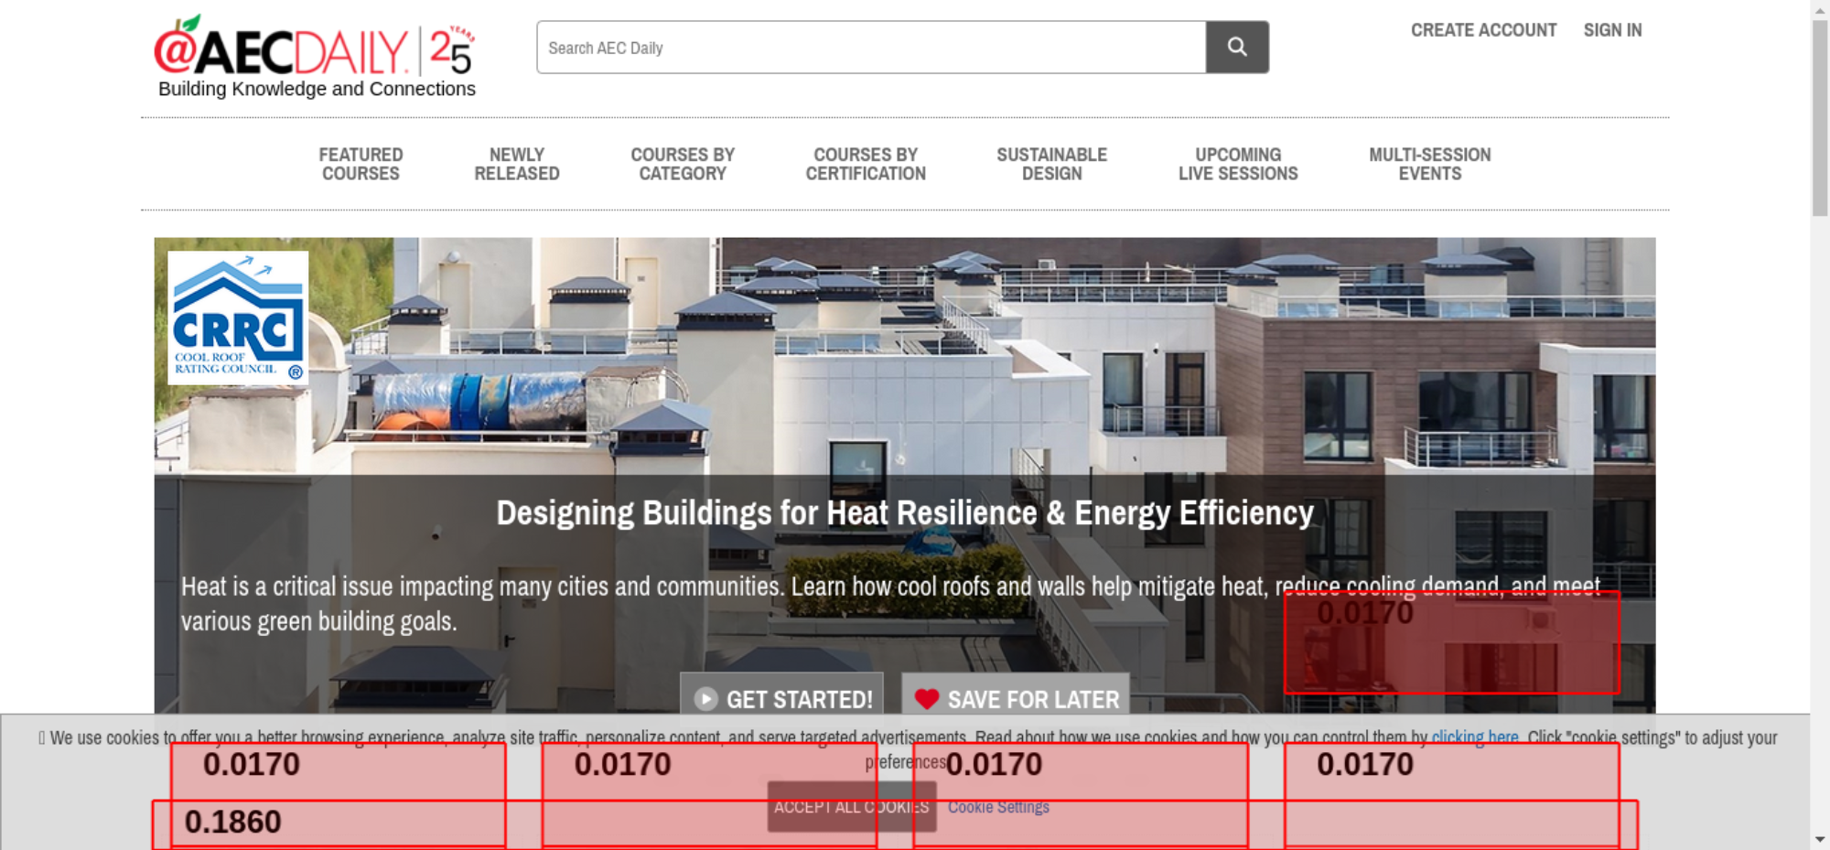This screenshot has height=850, width=1830.
Task: Expand Courses by Category
Action: [x=682, y=165]
